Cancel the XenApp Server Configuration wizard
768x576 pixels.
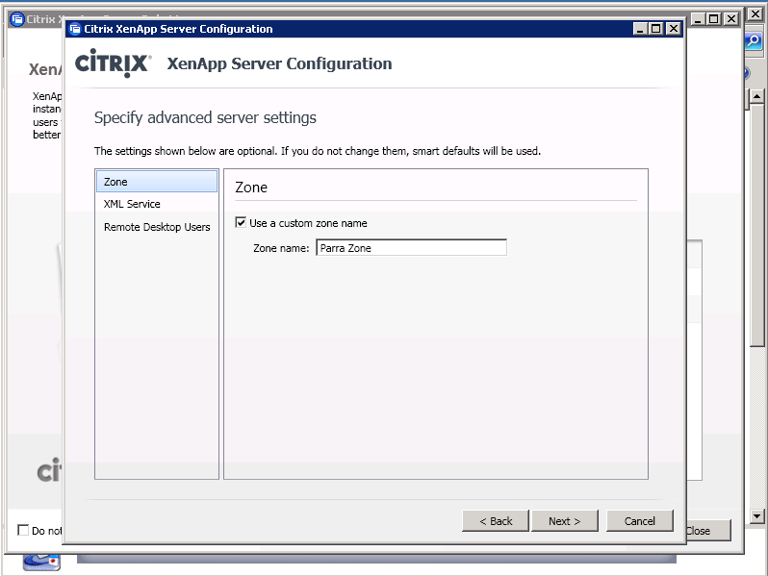click(639, 521)
